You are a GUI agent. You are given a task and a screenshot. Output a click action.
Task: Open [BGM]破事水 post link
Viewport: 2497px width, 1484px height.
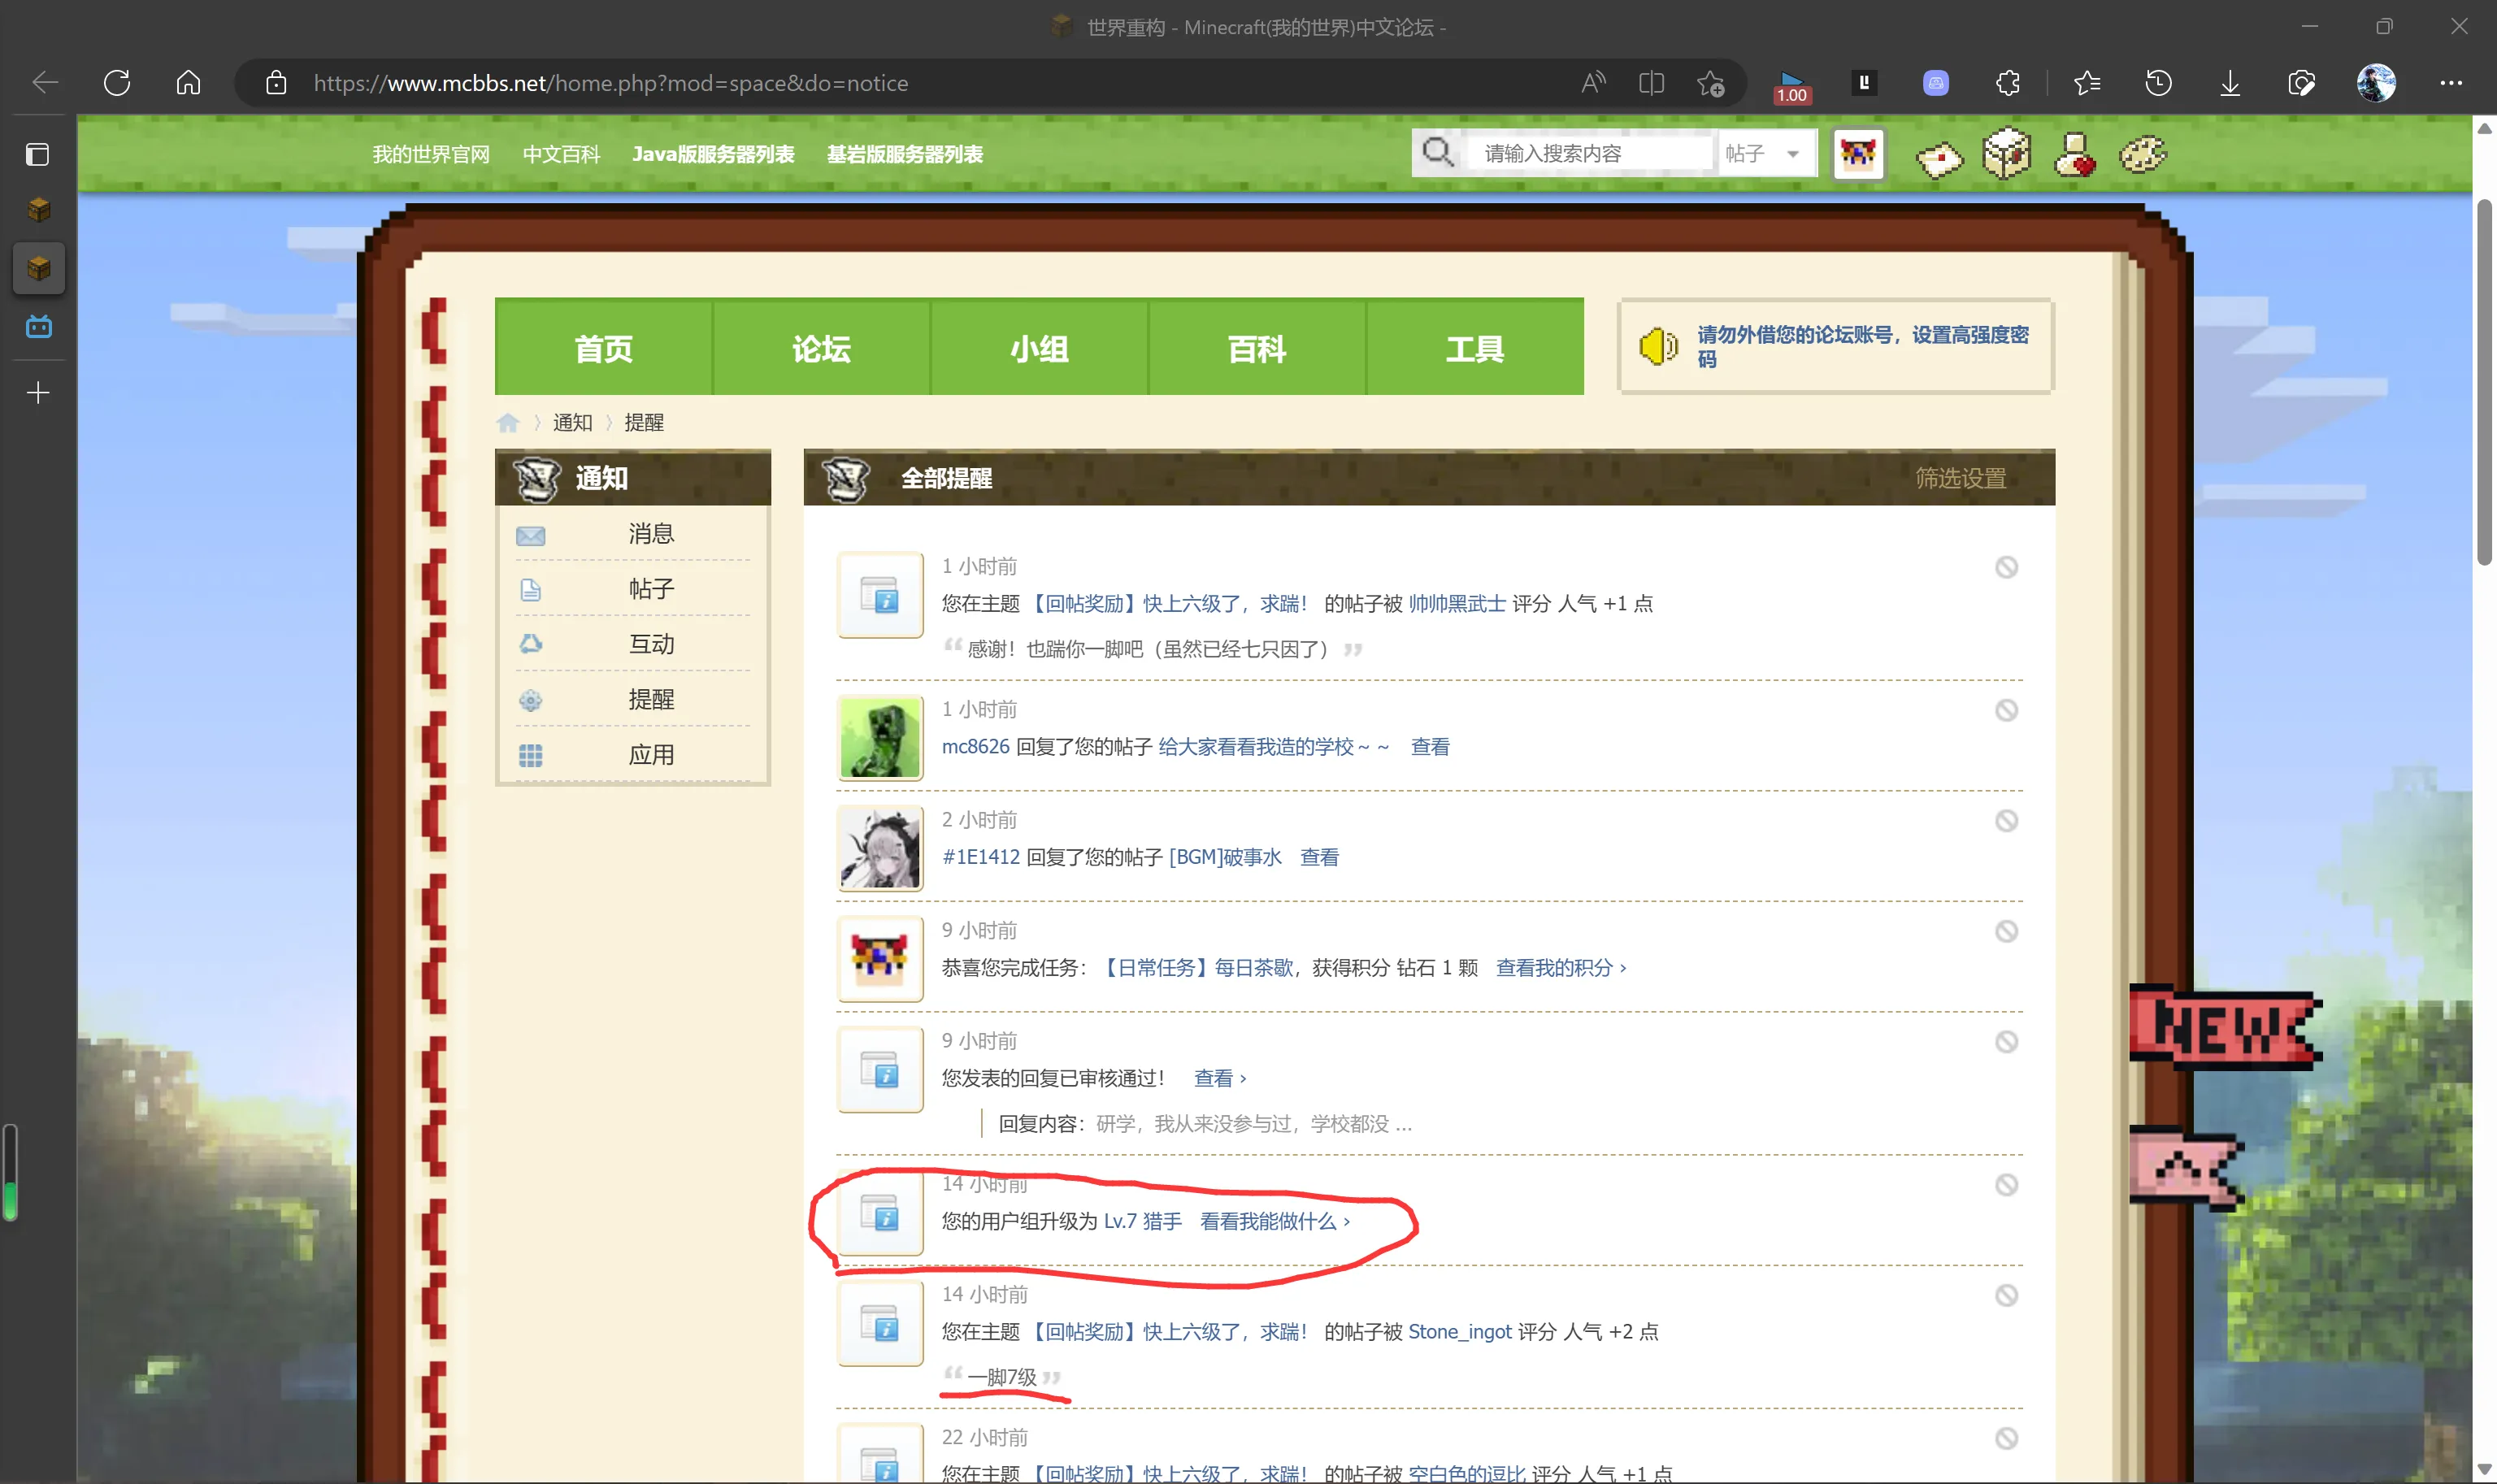point(1225,857)
